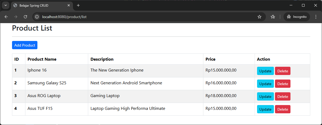Select the Belajar Spring CRUD tab
Viewport: 322px width, 125px height.
pos(40,5)
